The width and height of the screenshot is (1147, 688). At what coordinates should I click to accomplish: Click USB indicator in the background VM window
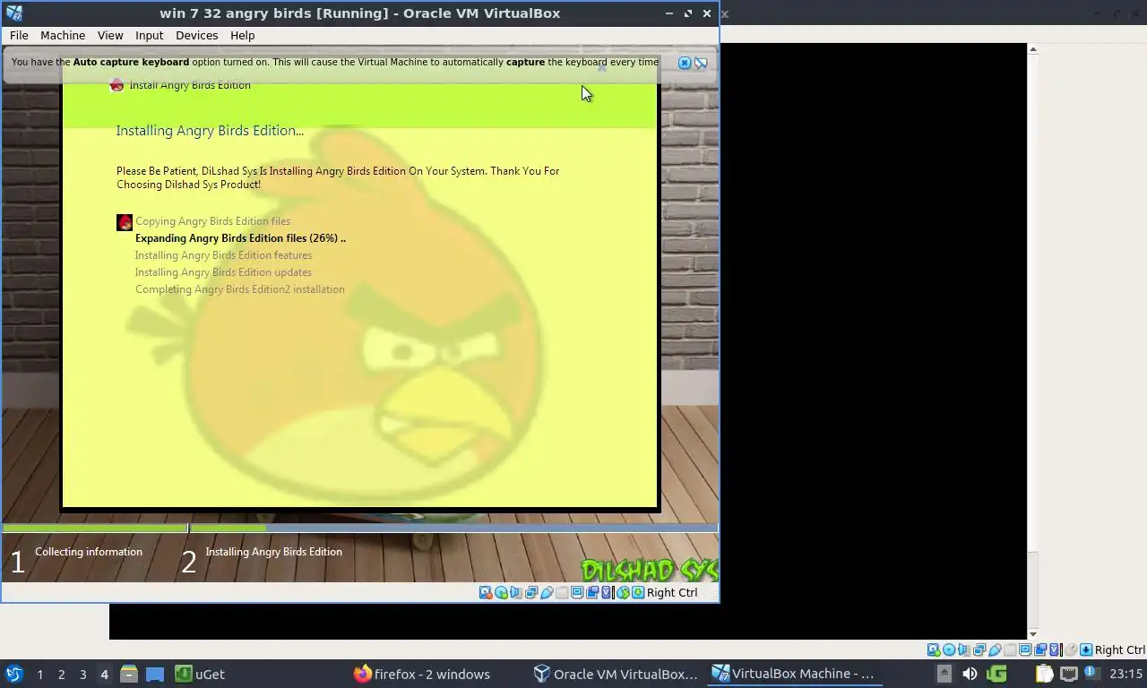995,650
